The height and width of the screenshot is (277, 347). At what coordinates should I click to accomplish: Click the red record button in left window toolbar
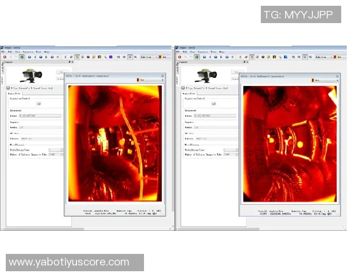5,57
